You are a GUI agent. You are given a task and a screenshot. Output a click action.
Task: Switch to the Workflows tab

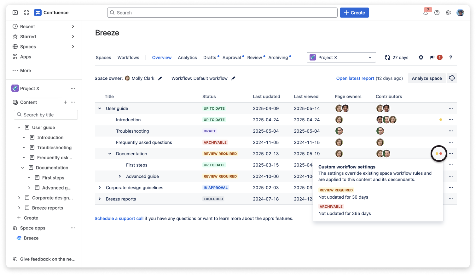pos(128,58)
